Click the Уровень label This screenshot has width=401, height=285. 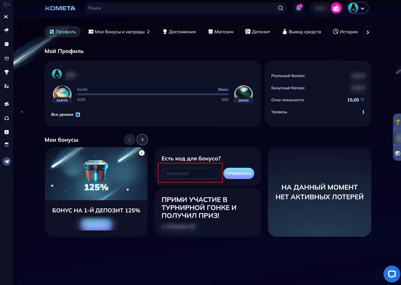279,112
